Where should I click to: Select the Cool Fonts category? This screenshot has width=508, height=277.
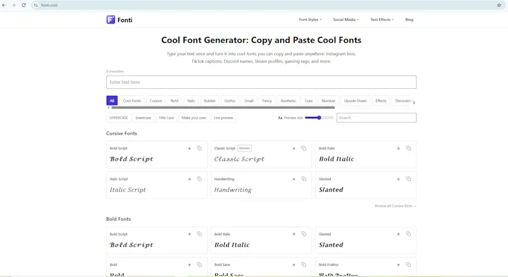coord(132,101)
